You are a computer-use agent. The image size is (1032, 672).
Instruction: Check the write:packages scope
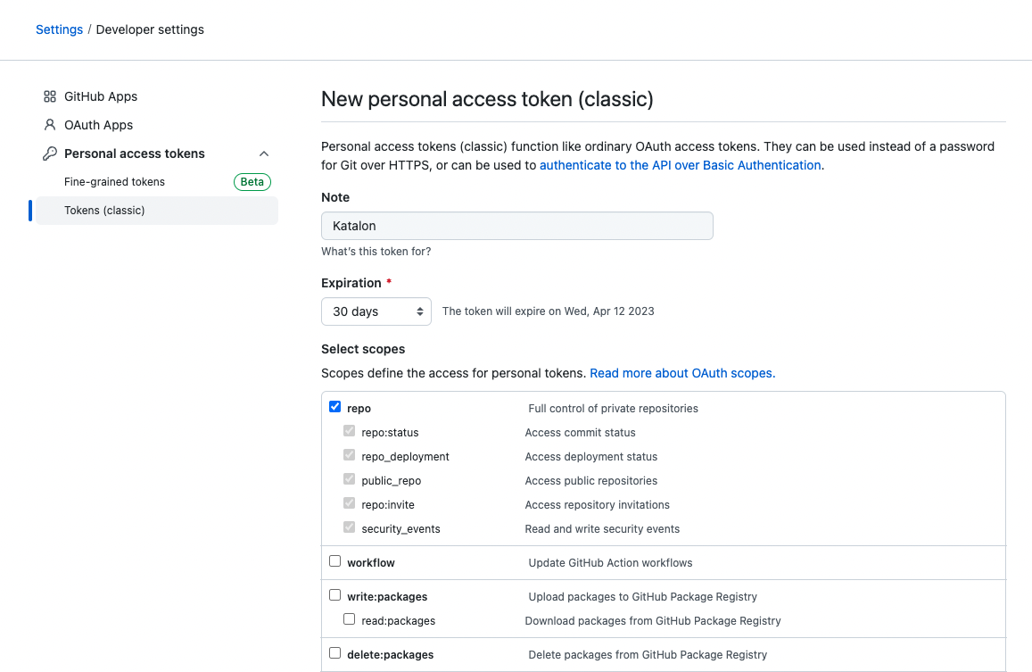click(335, 594)
